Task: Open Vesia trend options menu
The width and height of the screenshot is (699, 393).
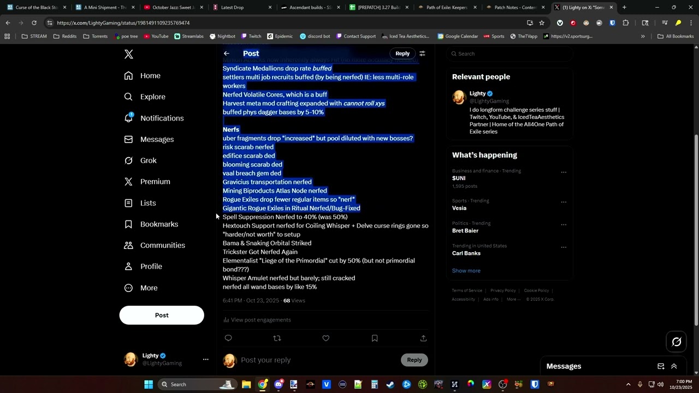Action: (x=564, y=202)
